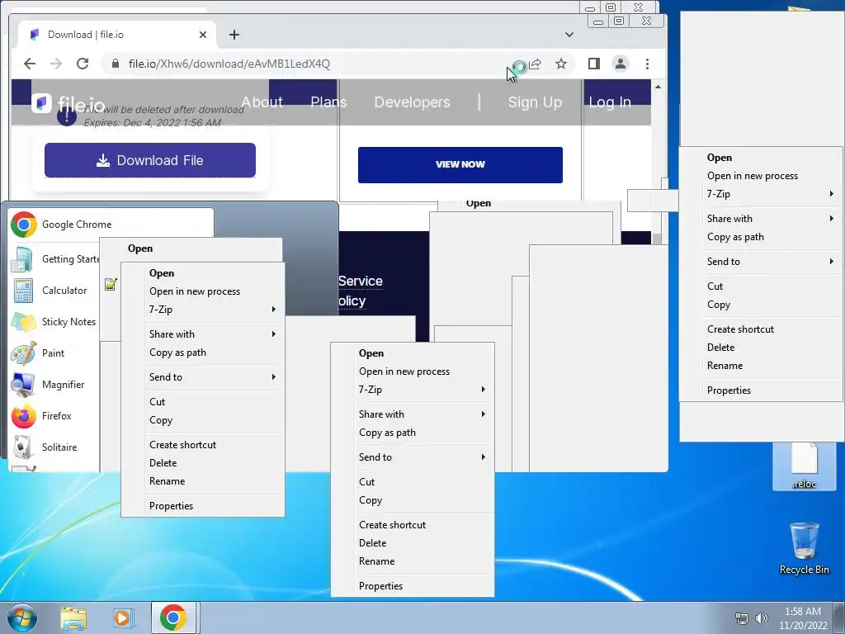
Task: Choose Copy in the menu over the Start menu
Action: (203, 420)
